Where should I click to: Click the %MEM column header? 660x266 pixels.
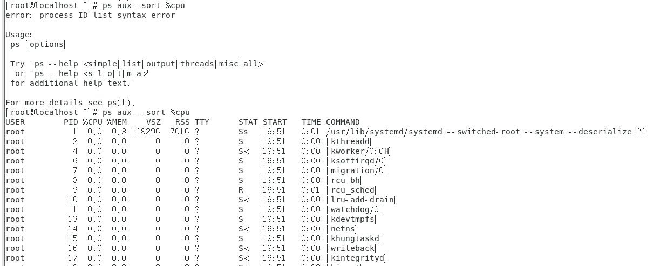click(117, 122)
